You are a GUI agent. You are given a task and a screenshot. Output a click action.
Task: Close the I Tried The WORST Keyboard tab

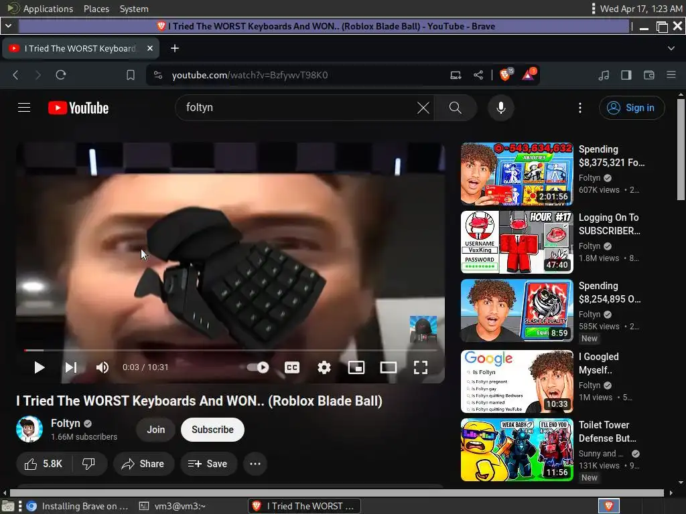[x=150, y=48]
